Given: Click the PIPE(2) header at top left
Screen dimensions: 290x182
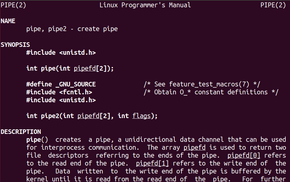Looking at the screenshot, I should (13, 5).
